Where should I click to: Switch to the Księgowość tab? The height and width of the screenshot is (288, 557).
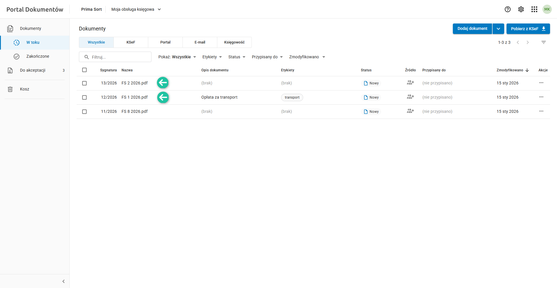[234, 42]
